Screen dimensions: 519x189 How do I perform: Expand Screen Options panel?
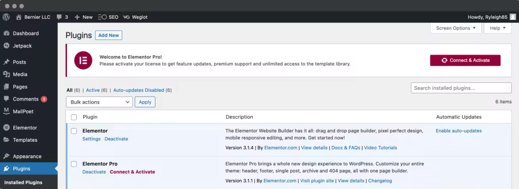point(456,28)
